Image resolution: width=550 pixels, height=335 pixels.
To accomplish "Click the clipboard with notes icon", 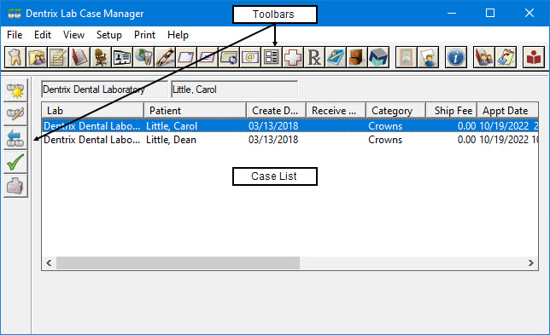I will tap(506, 57).
